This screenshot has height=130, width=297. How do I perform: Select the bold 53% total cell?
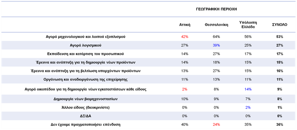[280, 37]
